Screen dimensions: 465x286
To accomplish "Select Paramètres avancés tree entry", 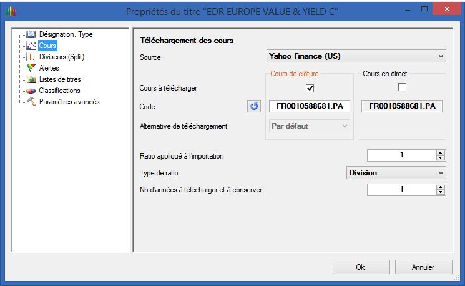I will click(69, 102).
